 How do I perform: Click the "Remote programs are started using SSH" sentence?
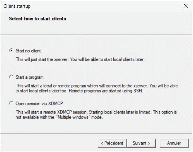117,91
